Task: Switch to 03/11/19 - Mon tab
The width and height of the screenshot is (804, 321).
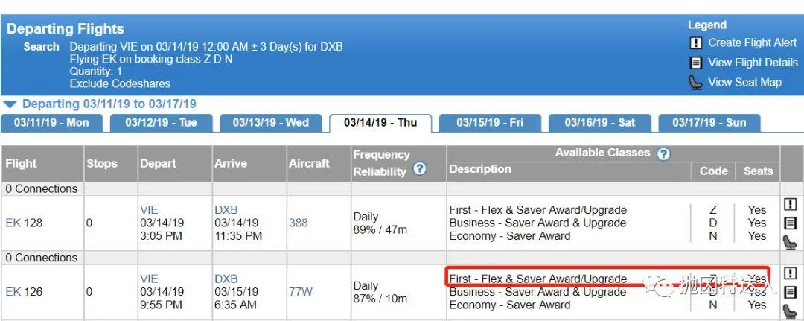Action: [x=51, y=123]
